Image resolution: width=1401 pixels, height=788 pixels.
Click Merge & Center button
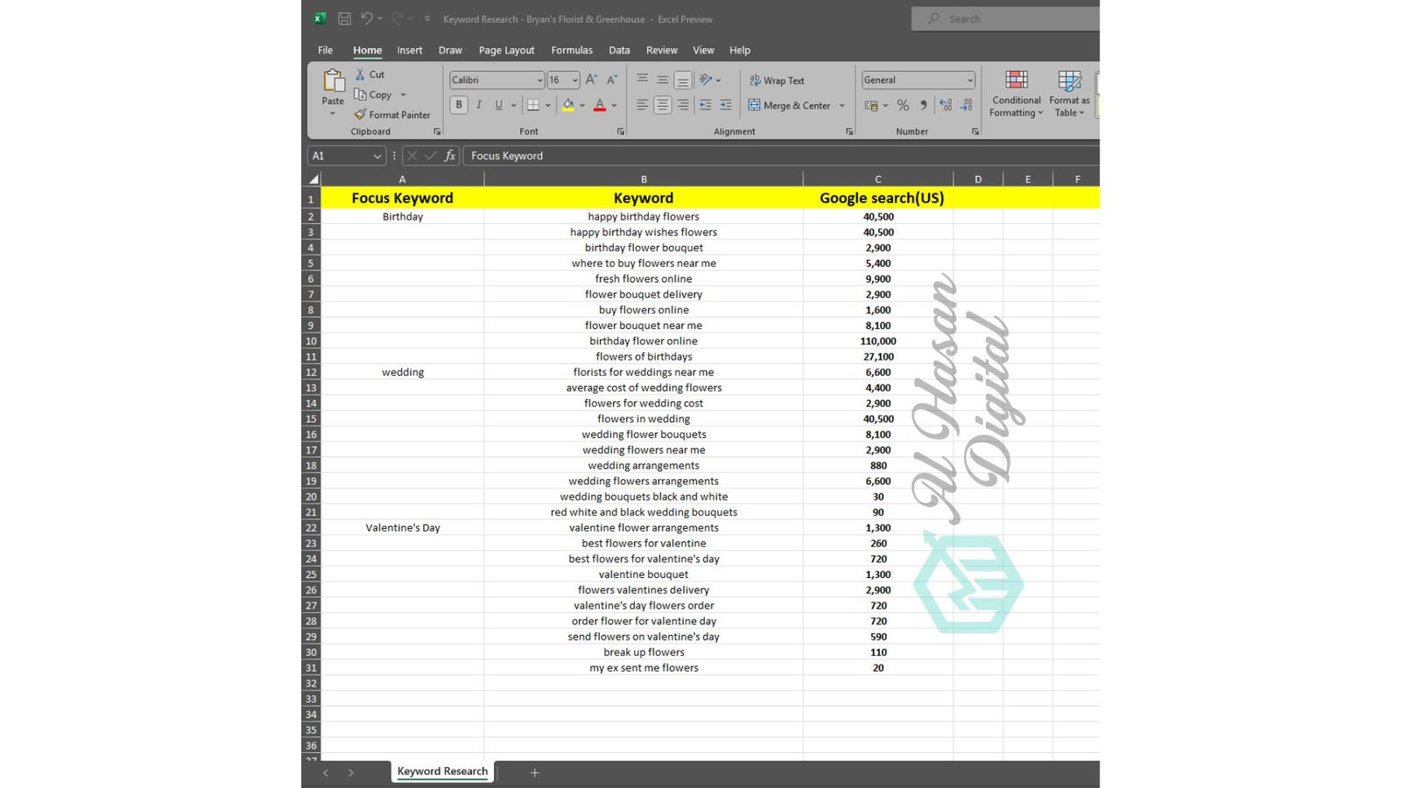pos(789,105)
